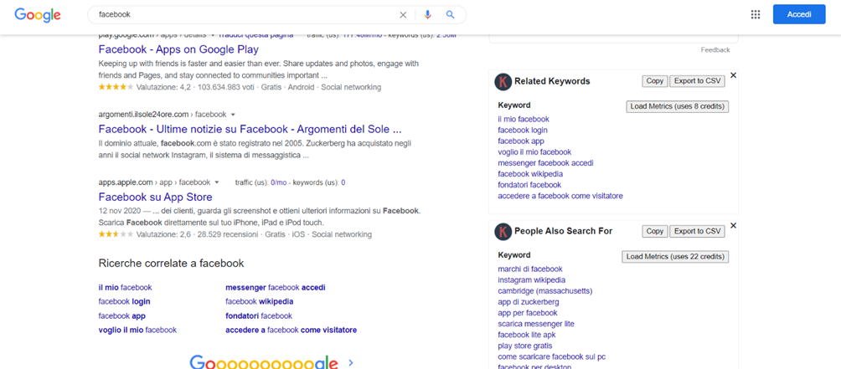The image size is (841, 369).
Task: Click 'Valutazione: 4,2' rating text
Action: point(165,87)
